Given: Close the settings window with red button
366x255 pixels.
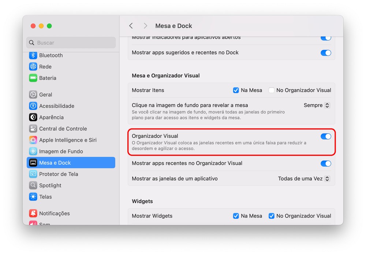Looking at the screenshot, I should (33, 26).
